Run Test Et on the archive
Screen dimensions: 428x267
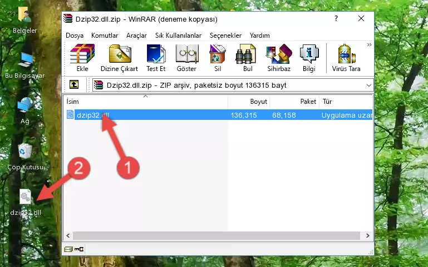156,58
